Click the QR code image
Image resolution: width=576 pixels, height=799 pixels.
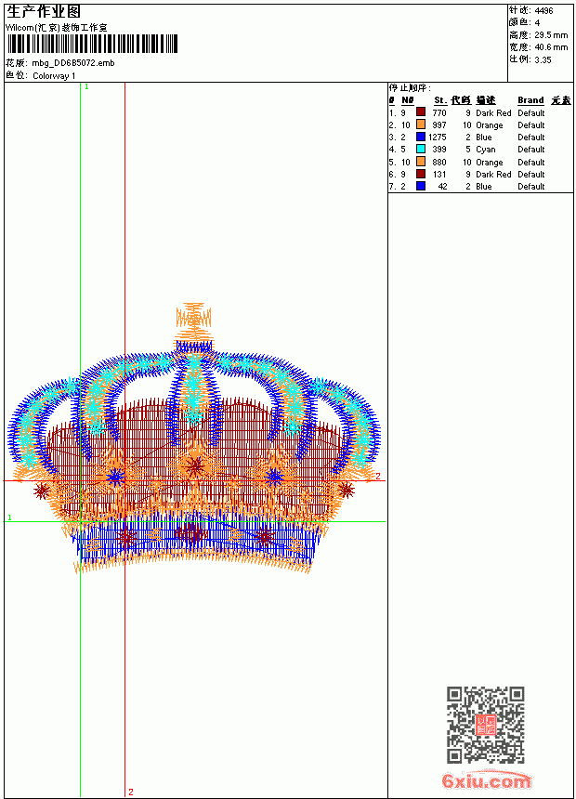[485, 725]
